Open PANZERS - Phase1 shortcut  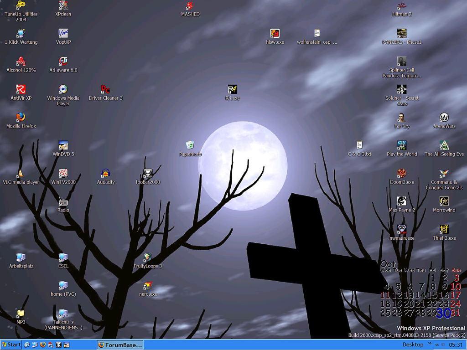tap(402, 37)
